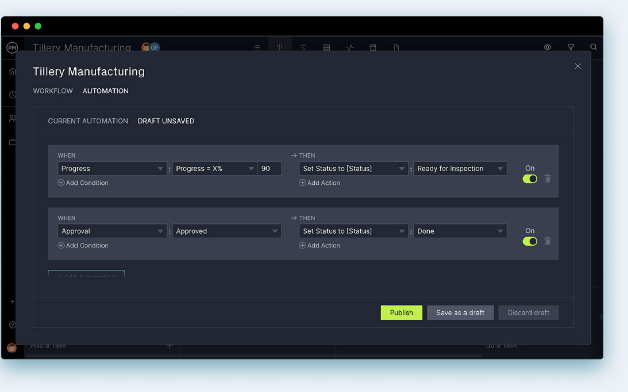Open the Done status dropdown
Screen dimensions: 628x392
(460, 231)
